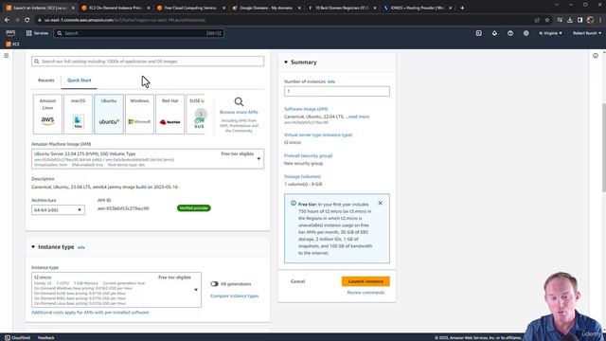Focus the AWS top search bar
The height and width of the screenshot is (341, 606).
[139, 33]
